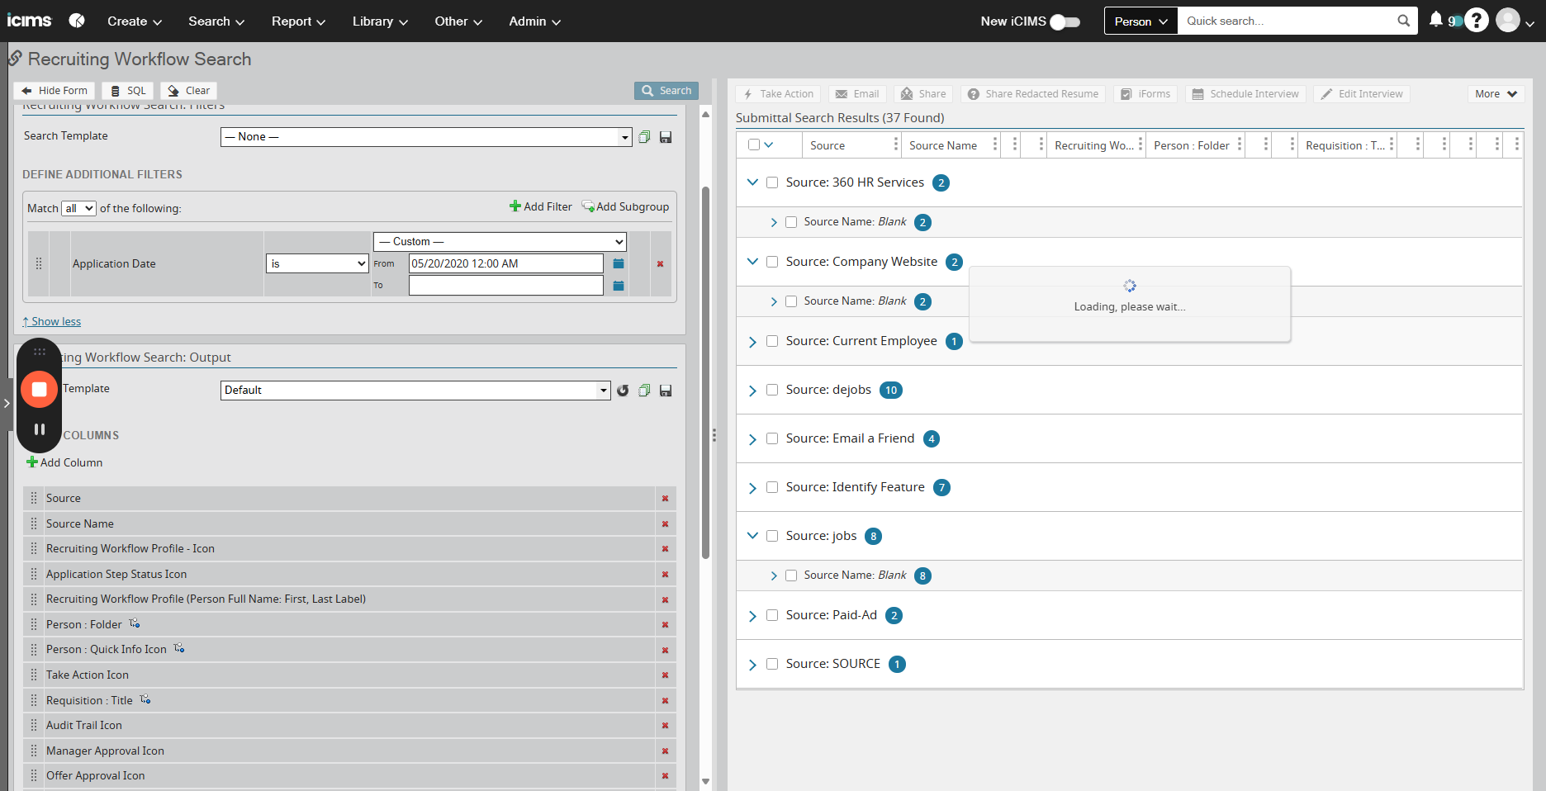Delete the Source Name output column

click(x=665, y=524)
